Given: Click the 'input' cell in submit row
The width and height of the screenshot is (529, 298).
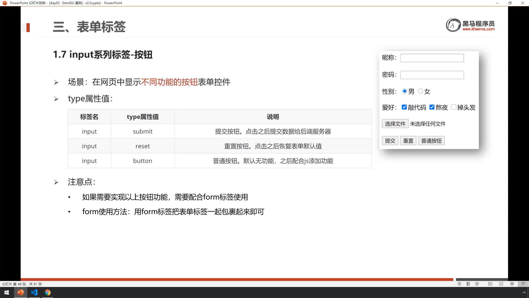Looking at the screenshot, I should [89, 131].
